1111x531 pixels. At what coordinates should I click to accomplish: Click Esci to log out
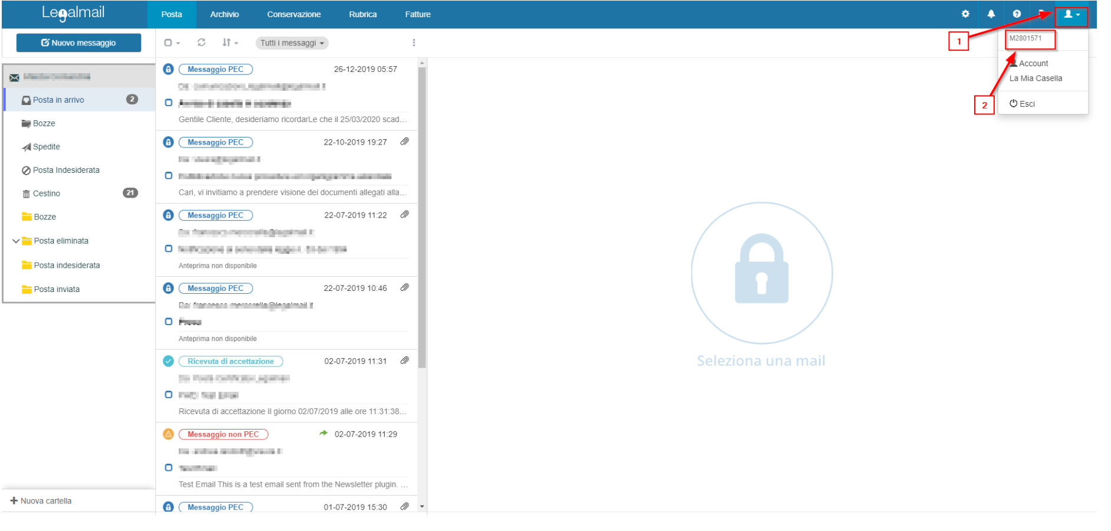tap(1022, 104)
